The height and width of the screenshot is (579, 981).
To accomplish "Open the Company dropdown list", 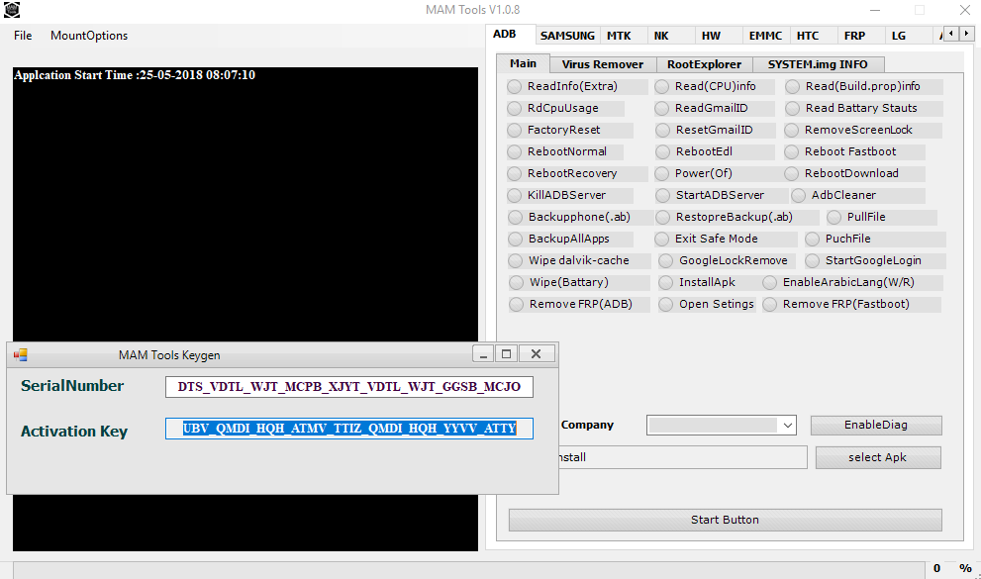I will click(x=722, y=426).
